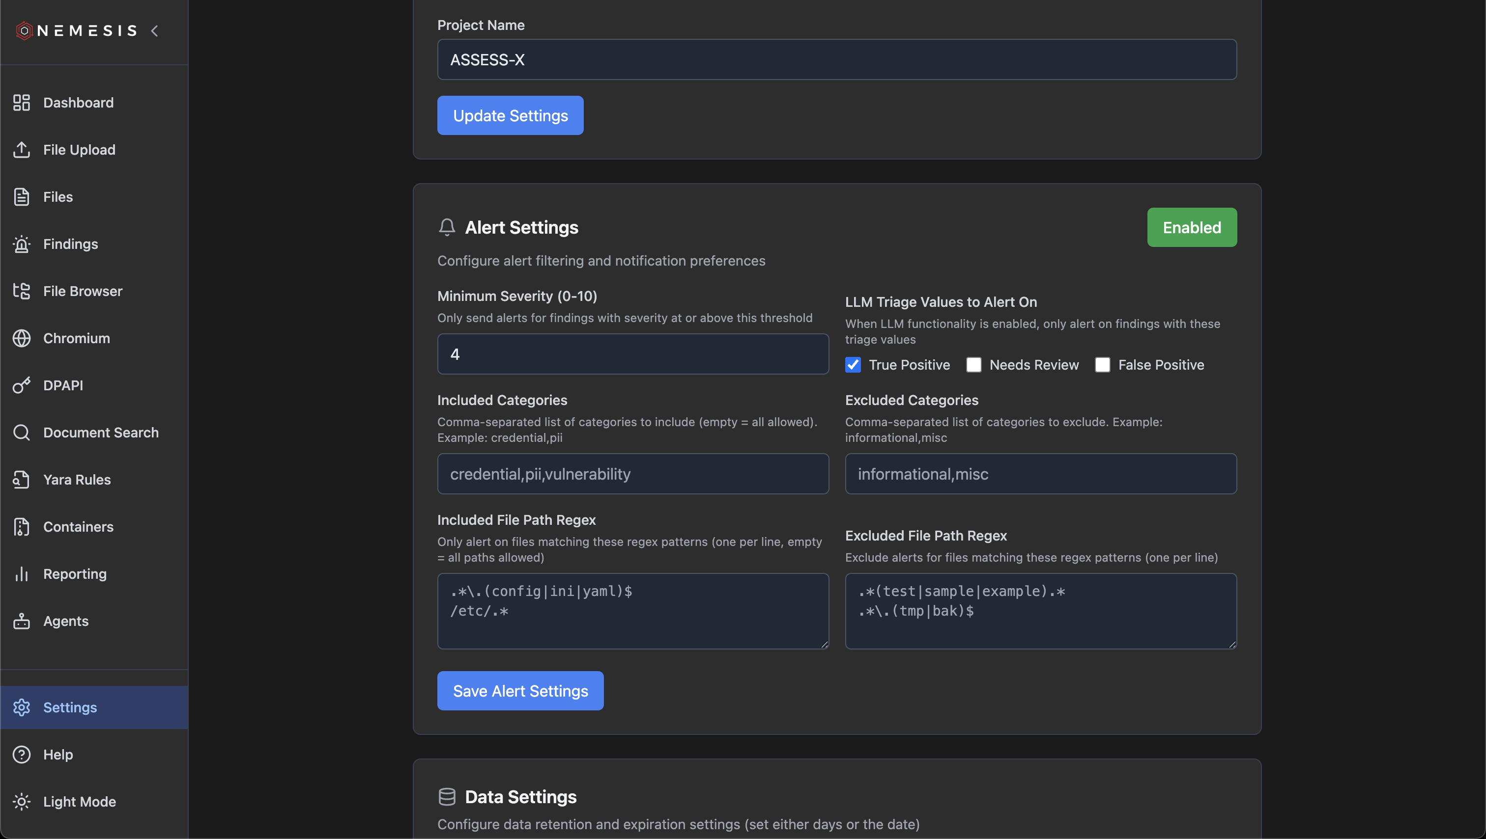Open Containers using its box icon
The image size is (1486, 839).
[21, 527]
